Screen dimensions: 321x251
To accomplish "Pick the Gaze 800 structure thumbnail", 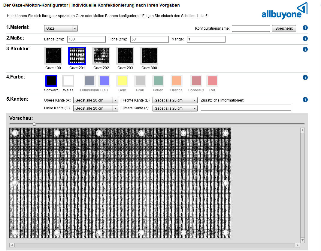I will click(149, 56).
